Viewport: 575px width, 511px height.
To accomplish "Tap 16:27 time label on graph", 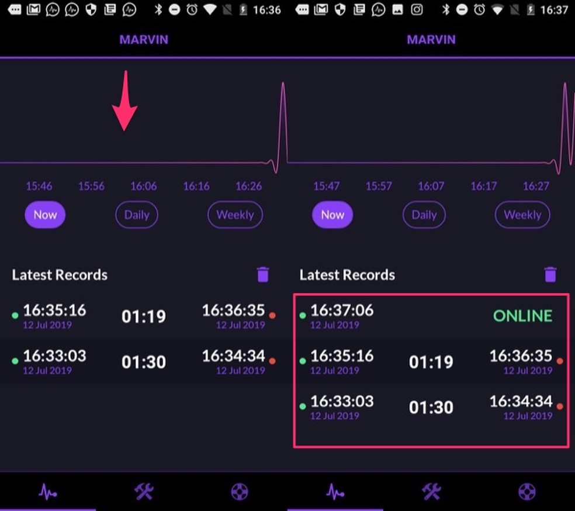I will point(536,187).
